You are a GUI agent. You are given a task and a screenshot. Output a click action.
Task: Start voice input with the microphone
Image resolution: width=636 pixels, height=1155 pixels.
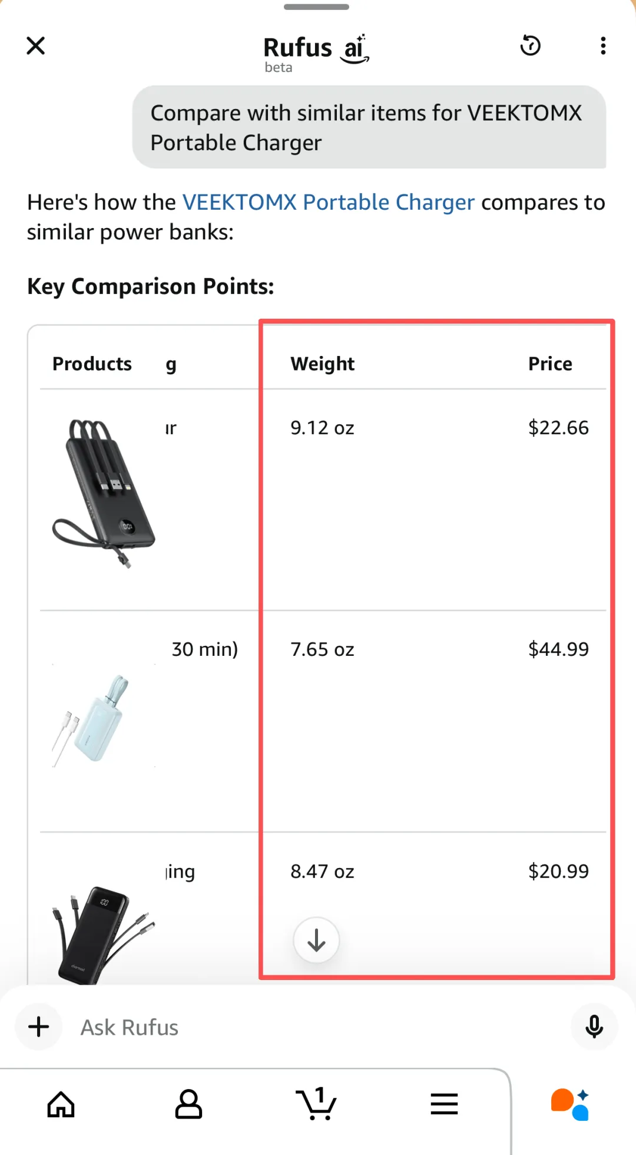click(x=594, y=1027)
